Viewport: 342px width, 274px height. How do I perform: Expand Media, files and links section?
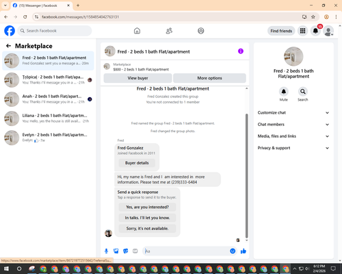(x=293, y=136)
